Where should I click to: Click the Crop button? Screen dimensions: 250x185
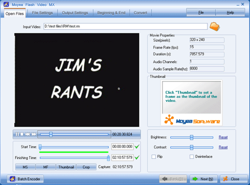(x=86, y=167)
